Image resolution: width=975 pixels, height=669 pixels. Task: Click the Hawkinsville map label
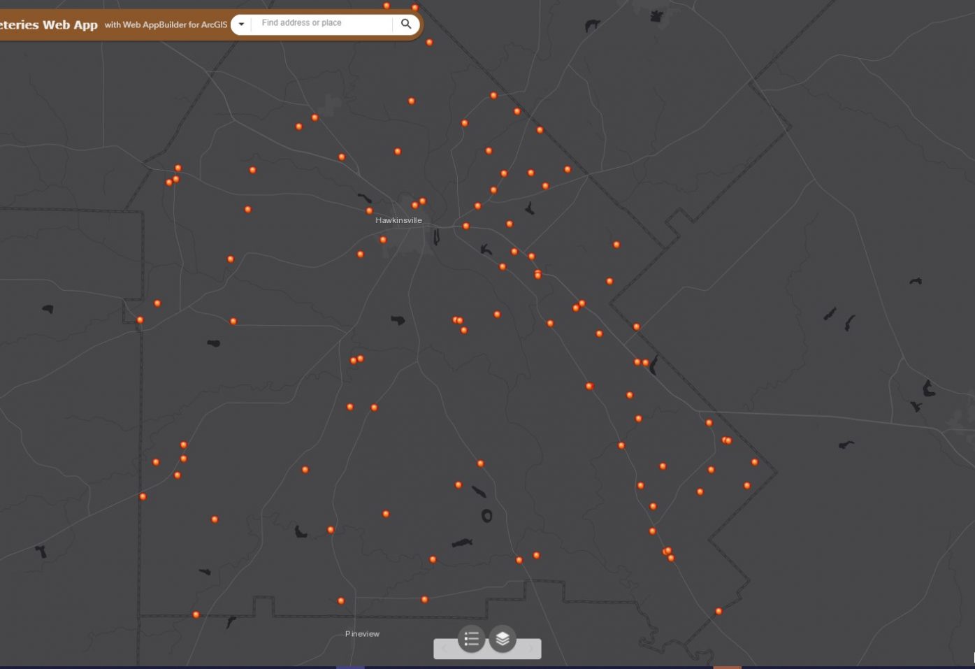point(398,220)
